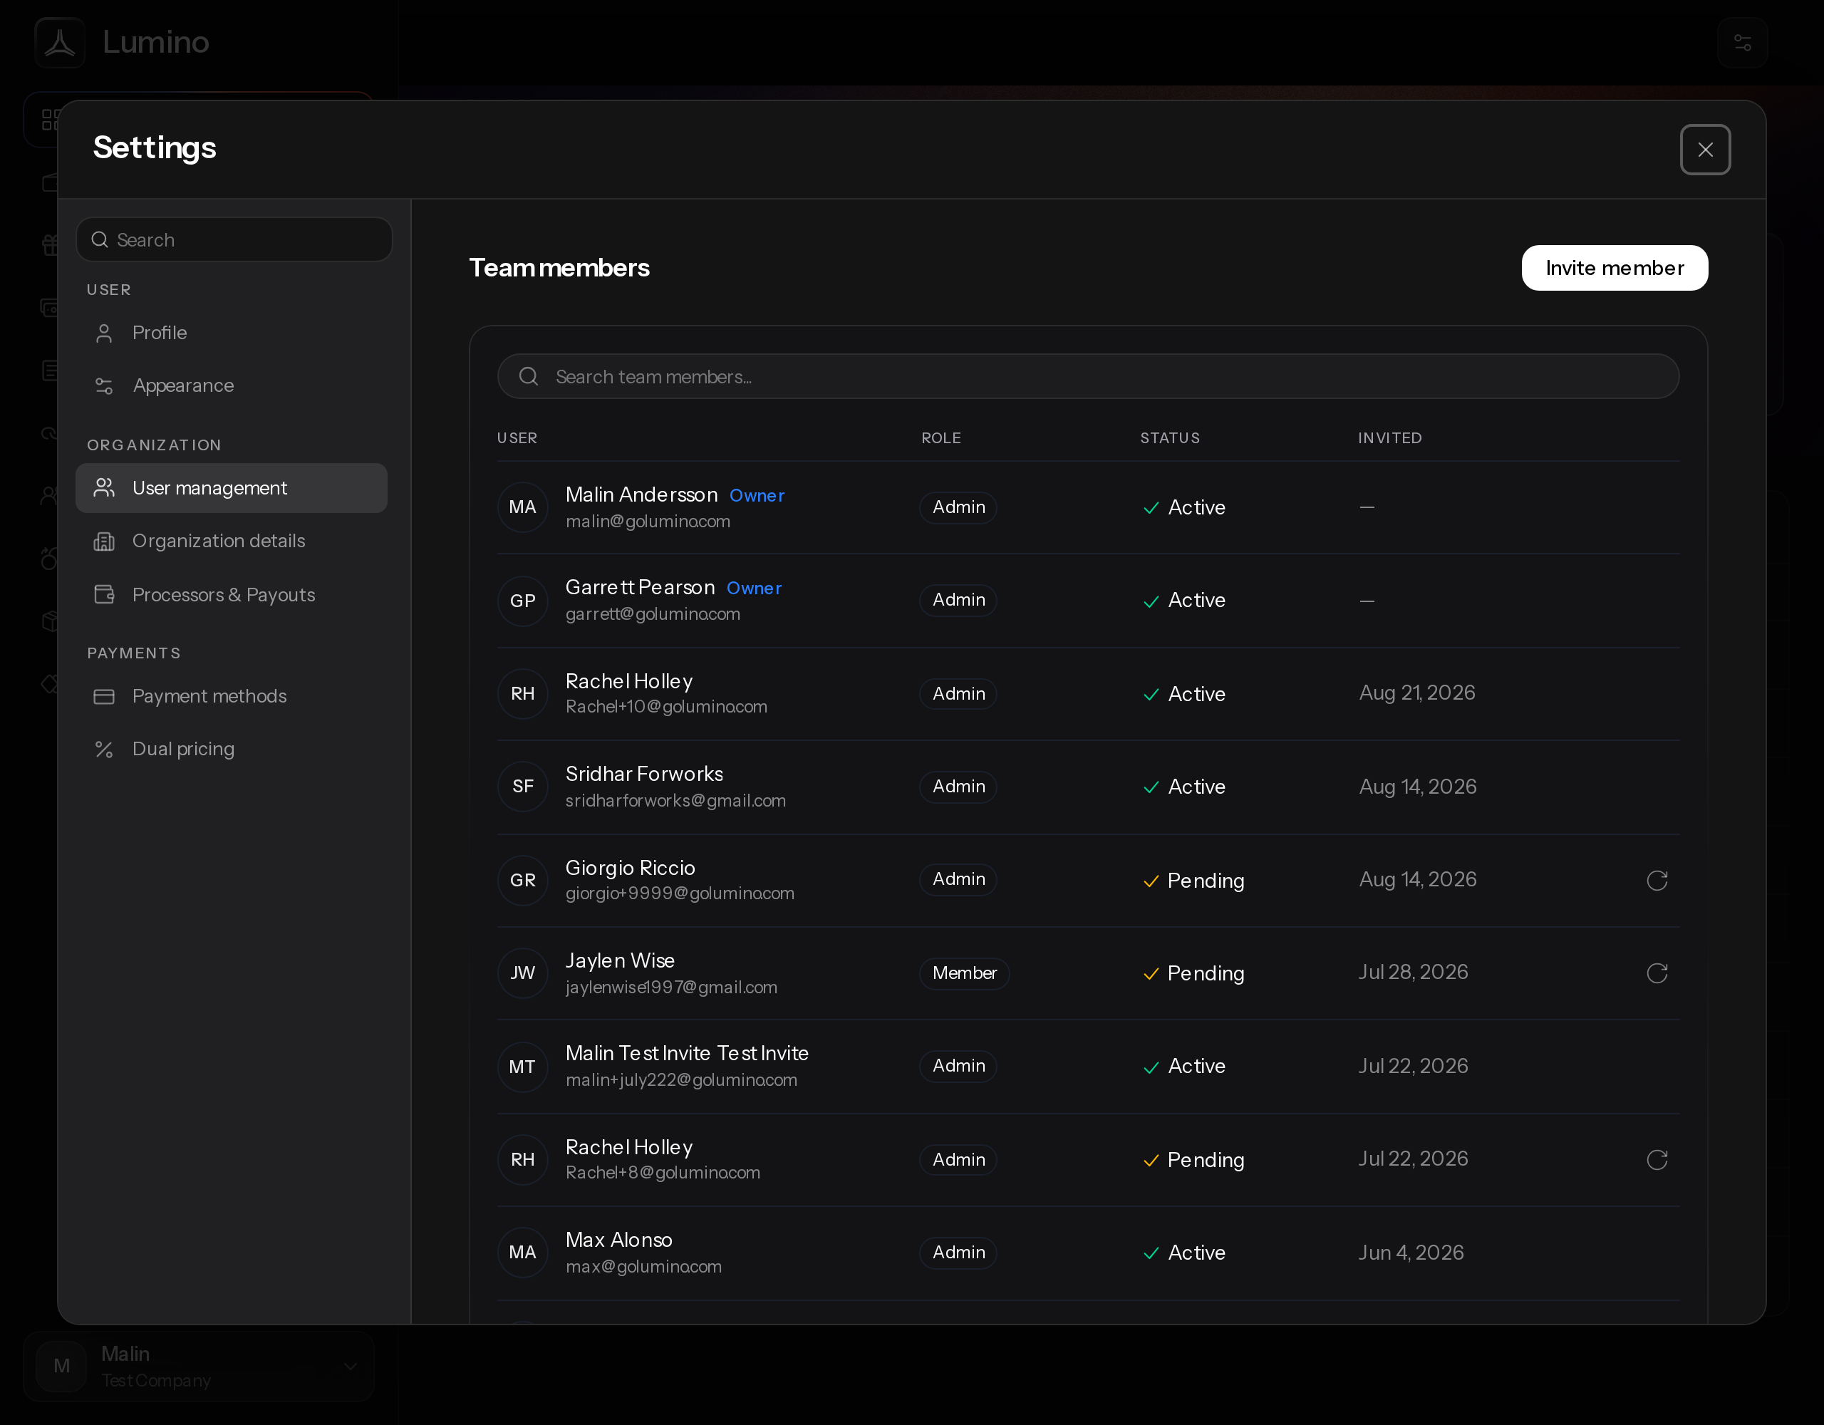1824x1425 pixels.
Task: Click the MA avatar for Malin Andersson
Action: click(x=523, y=507)
